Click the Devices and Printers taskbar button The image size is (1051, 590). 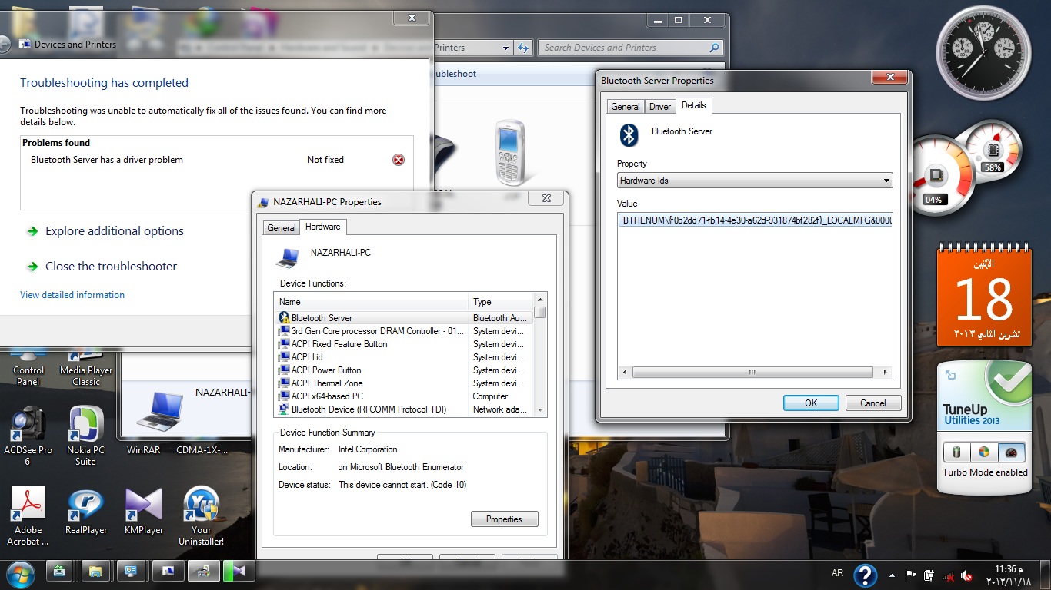point(203,572)
